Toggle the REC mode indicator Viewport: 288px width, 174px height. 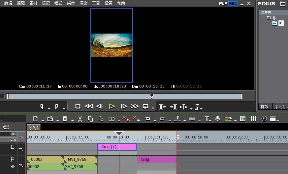pyautogui.click(x=233, y=4)
